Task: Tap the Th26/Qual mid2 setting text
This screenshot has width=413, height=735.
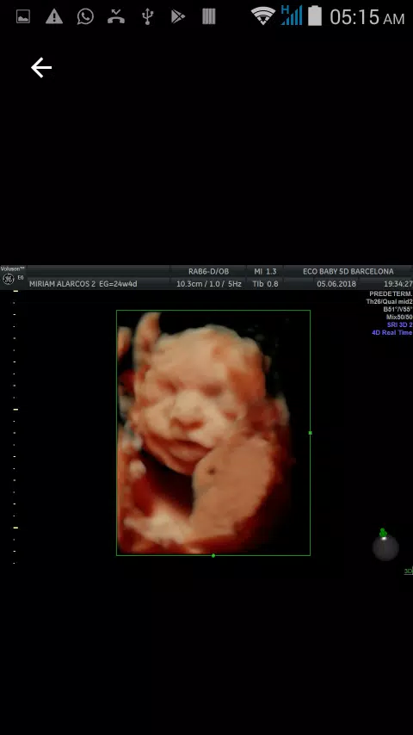Action: click(x=389, y=302)
